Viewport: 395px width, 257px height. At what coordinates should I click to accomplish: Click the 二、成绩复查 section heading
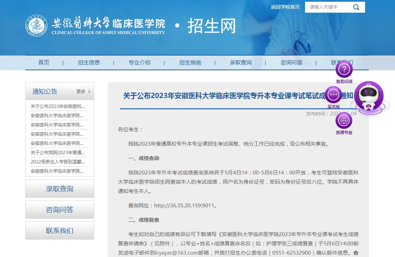pos(144,220)
